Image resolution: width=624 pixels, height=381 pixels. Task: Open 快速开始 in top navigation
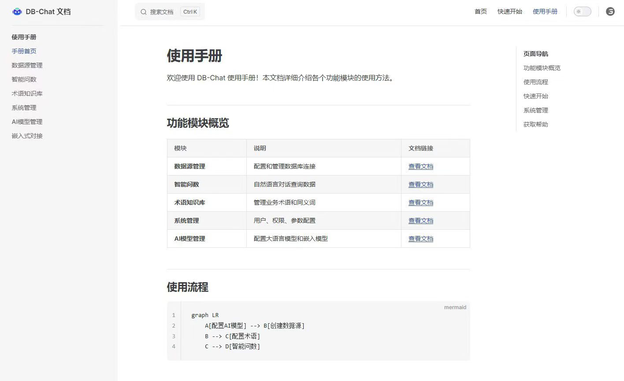pos(509,11)
